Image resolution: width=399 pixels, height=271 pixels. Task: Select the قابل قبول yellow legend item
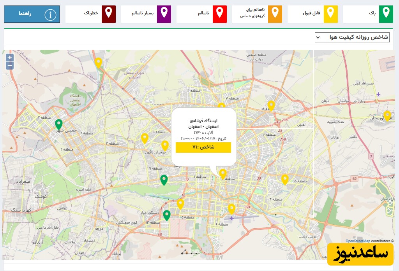point(312,14)
